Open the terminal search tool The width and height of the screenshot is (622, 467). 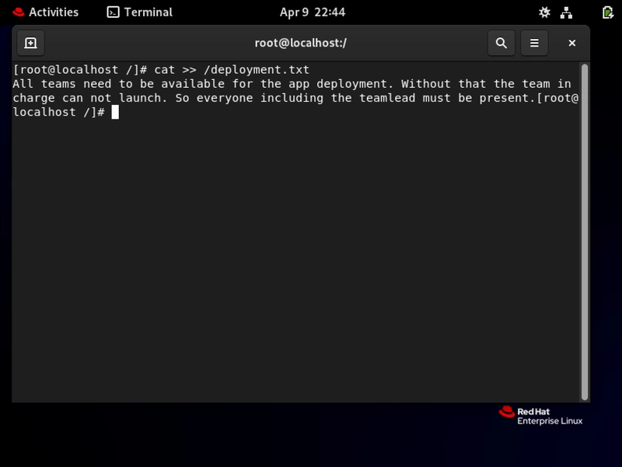click(x=501, y=43)
